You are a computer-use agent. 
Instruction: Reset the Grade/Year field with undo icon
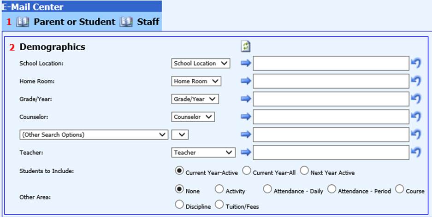(x=416, y=99)
